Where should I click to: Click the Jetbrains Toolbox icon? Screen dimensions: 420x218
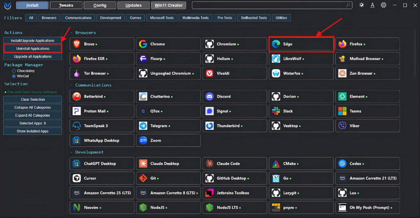click(210, 193)
